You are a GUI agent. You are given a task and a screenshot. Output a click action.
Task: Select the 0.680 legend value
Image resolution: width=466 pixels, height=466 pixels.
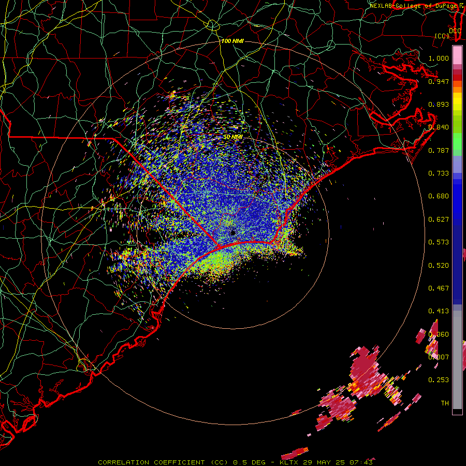pos(439,196)
